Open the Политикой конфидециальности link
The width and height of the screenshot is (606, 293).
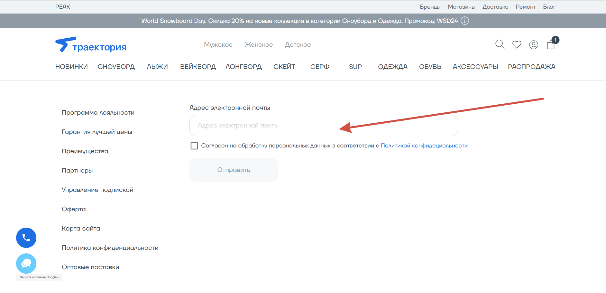pyautogui.click(x=424, y=146)
